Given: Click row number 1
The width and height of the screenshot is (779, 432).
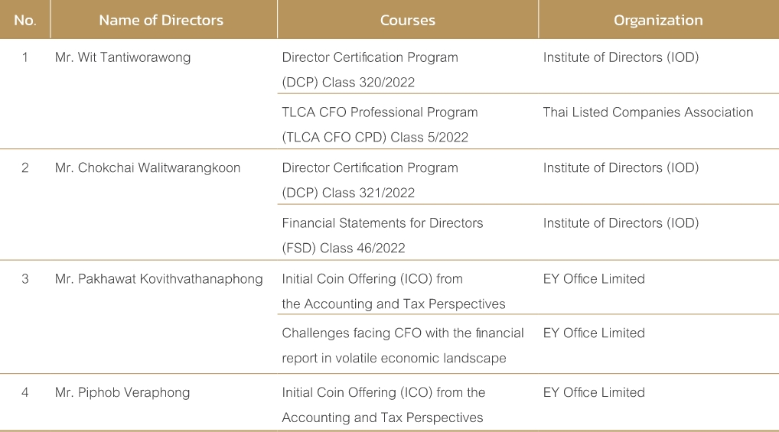Looking at the screenshot, I should [24, 57].
